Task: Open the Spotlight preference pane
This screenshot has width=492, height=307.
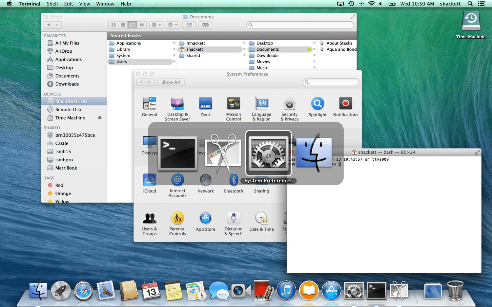Action: tap(318, 104)
